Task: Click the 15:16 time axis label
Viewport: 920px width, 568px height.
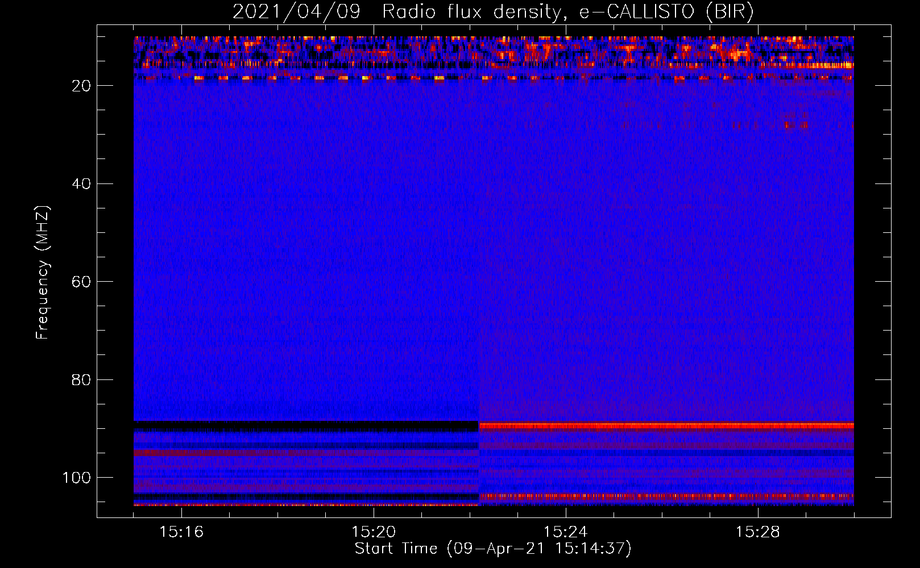Action: coord(181,532)
